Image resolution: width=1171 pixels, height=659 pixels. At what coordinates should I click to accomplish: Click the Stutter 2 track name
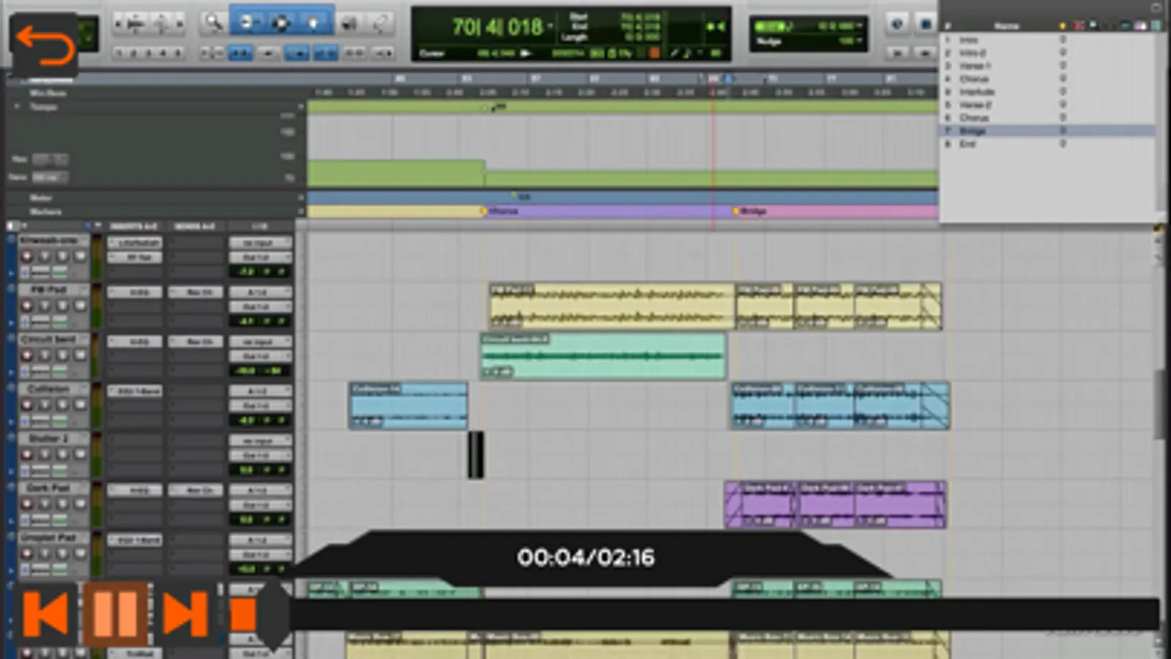(48, 439)
